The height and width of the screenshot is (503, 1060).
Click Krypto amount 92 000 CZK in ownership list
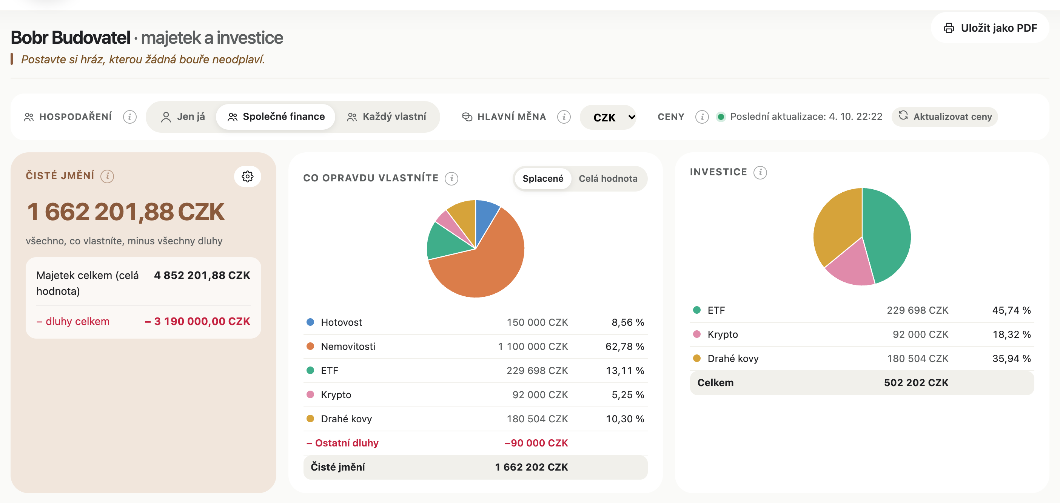point(540,394)
